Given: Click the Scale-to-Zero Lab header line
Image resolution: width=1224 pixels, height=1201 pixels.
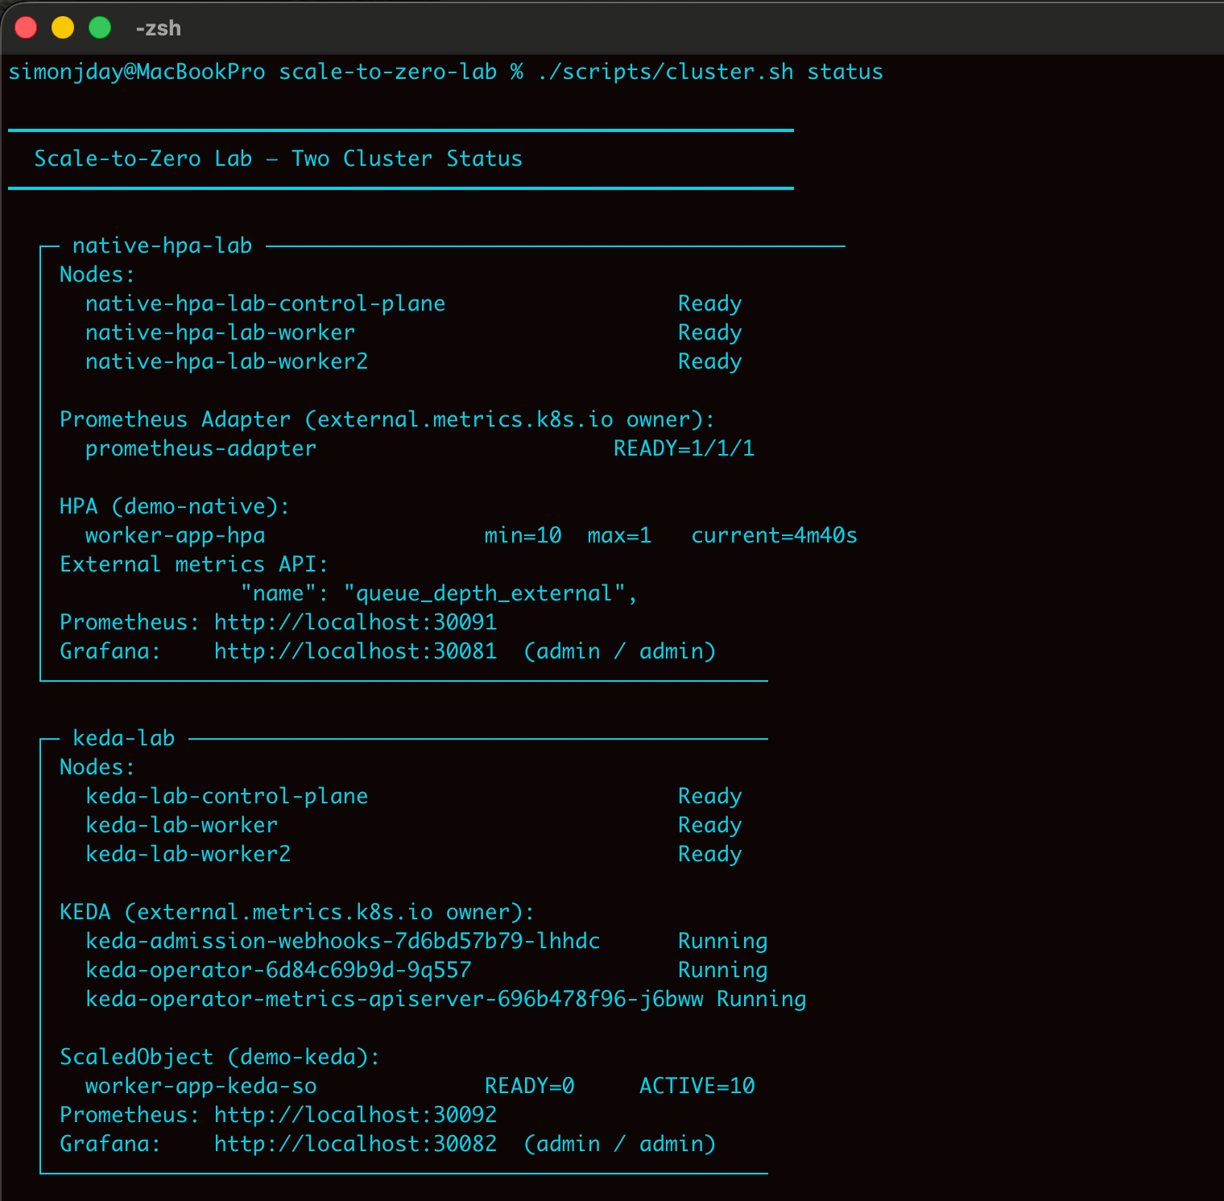Looking at the screenshot, I should (278, 159).
